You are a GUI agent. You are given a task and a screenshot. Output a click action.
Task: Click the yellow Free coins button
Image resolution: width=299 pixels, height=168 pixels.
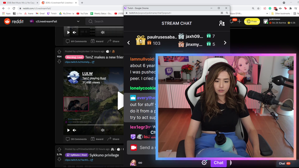tap(252, 21)
